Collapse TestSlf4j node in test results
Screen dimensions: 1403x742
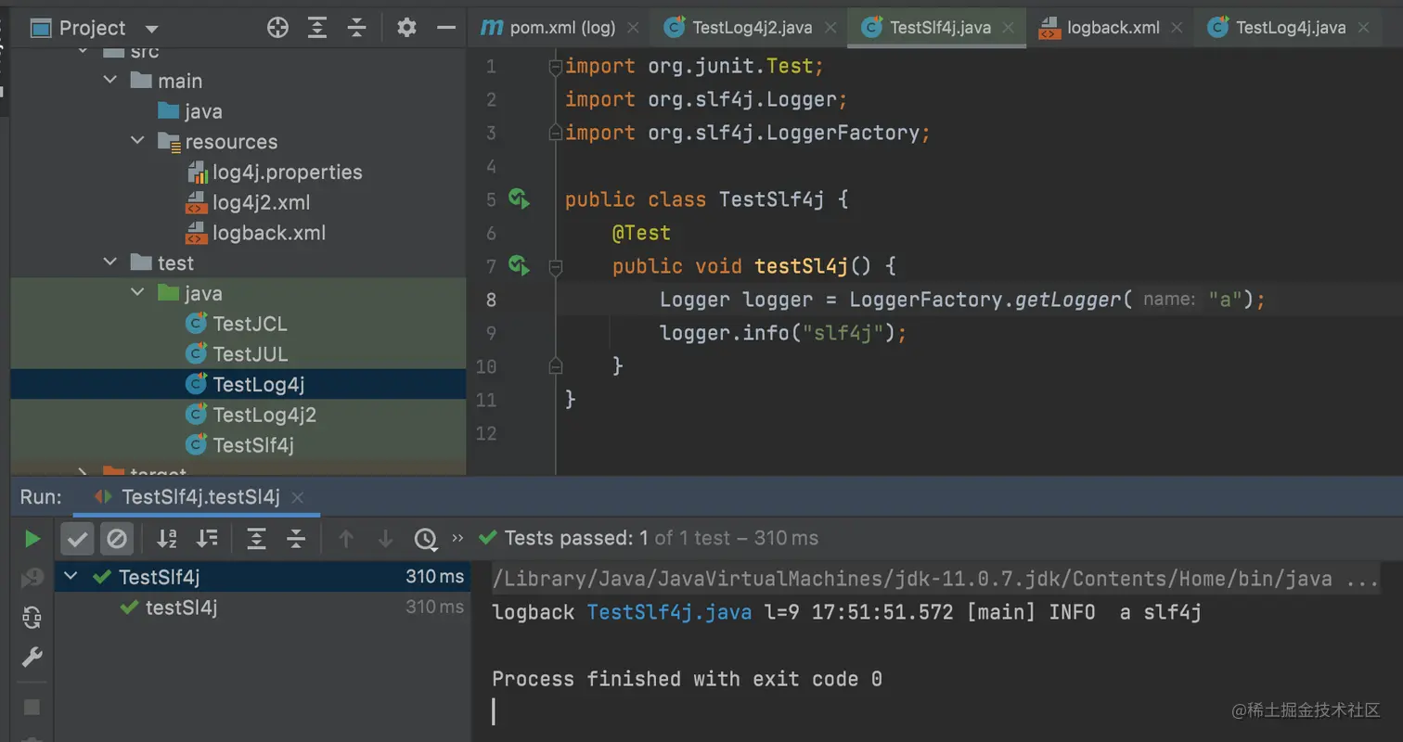click(x=71, y=577)
